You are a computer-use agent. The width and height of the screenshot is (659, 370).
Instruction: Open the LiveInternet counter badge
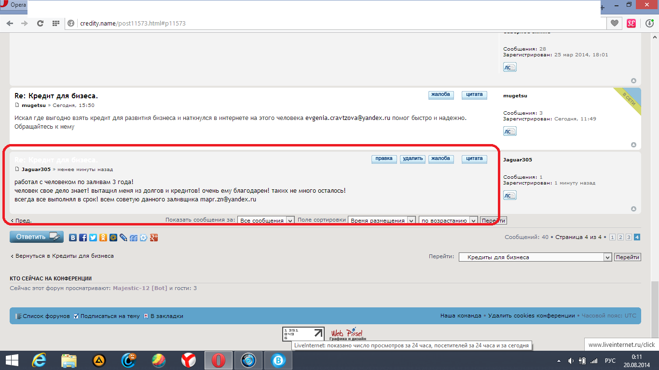[304, 334]
